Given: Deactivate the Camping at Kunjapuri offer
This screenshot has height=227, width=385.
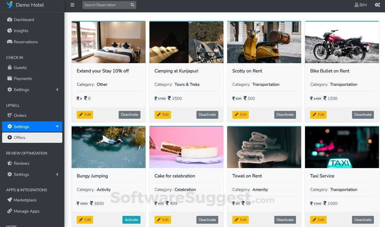Looking at the screenshot, I should (x=207, y=115).
